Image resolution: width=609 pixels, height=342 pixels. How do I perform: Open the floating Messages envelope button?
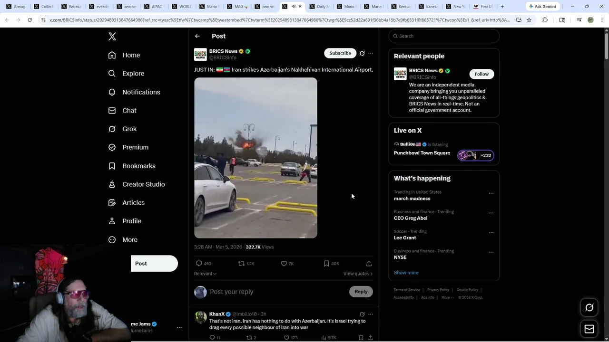click(x=589, y=329)
